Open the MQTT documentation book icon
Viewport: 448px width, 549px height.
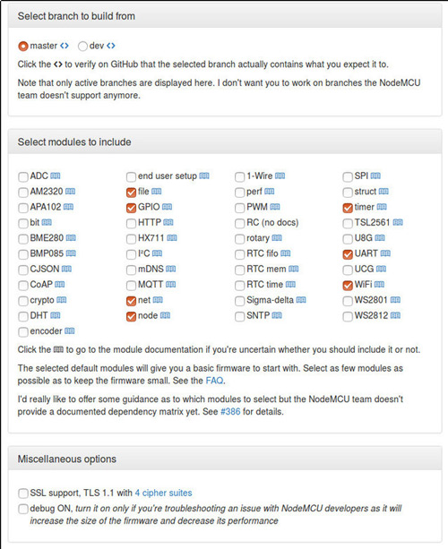pyautogui.click(x=170, y=284)
